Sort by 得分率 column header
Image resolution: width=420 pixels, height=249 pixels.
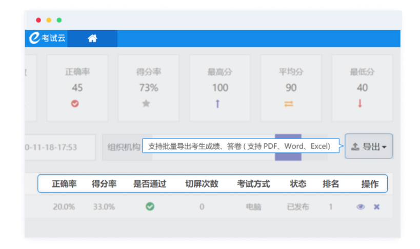[104, 184]
